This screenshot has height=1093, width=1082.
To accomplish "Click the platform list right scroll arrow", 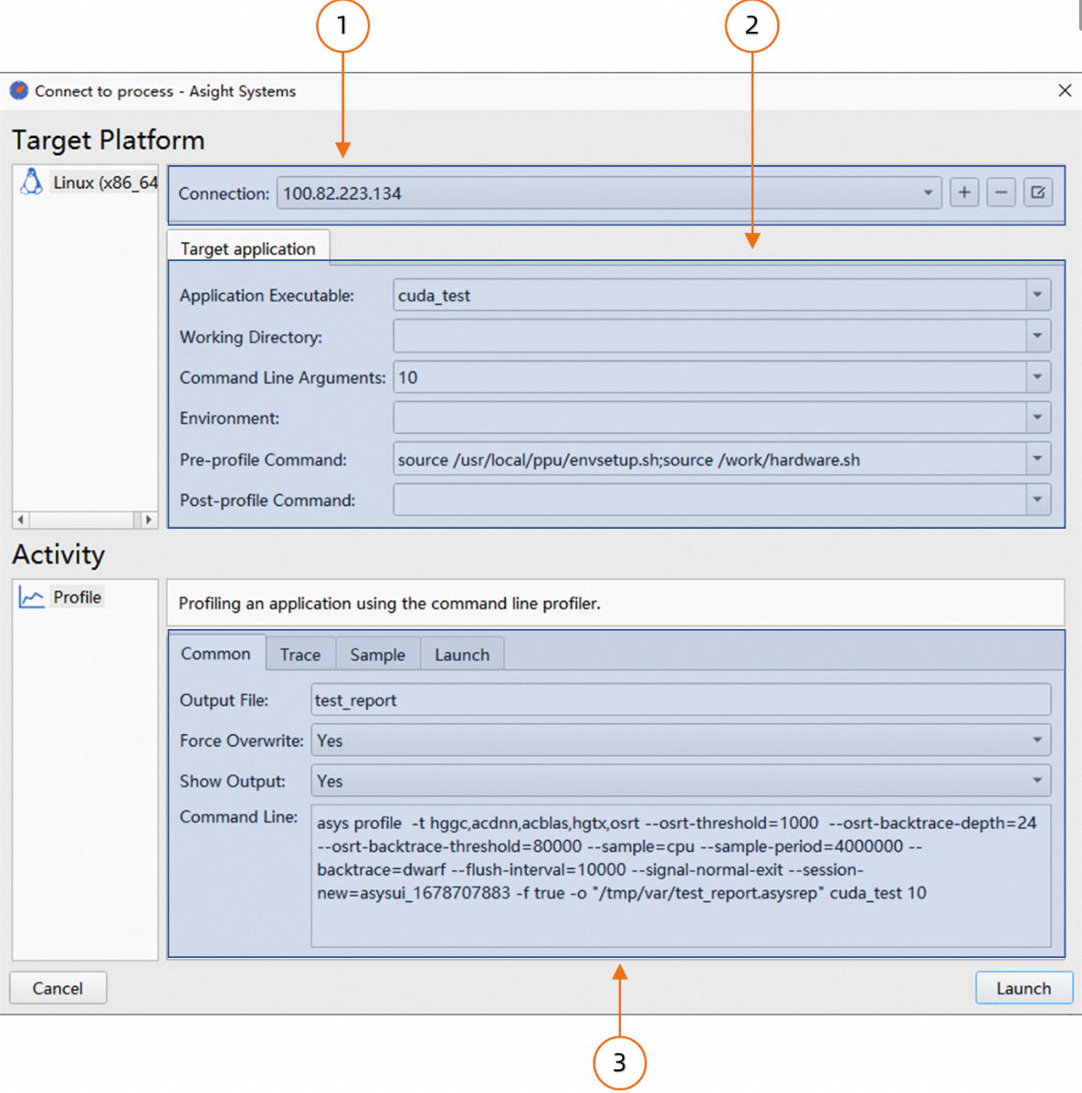I will (x=148, y=520).
